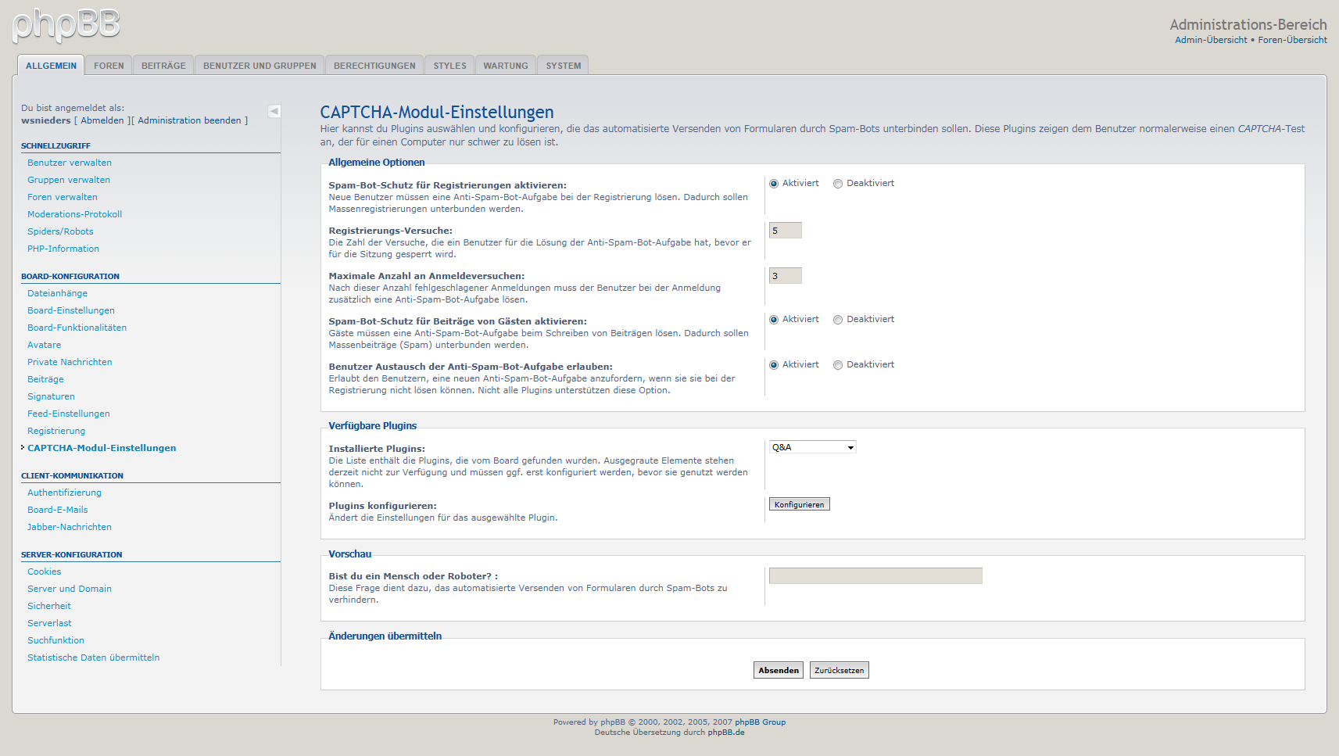Viewport: 1339px width, 756px height.
Task: Disable spam-bot protection for registrations
Action: point(838,184)
